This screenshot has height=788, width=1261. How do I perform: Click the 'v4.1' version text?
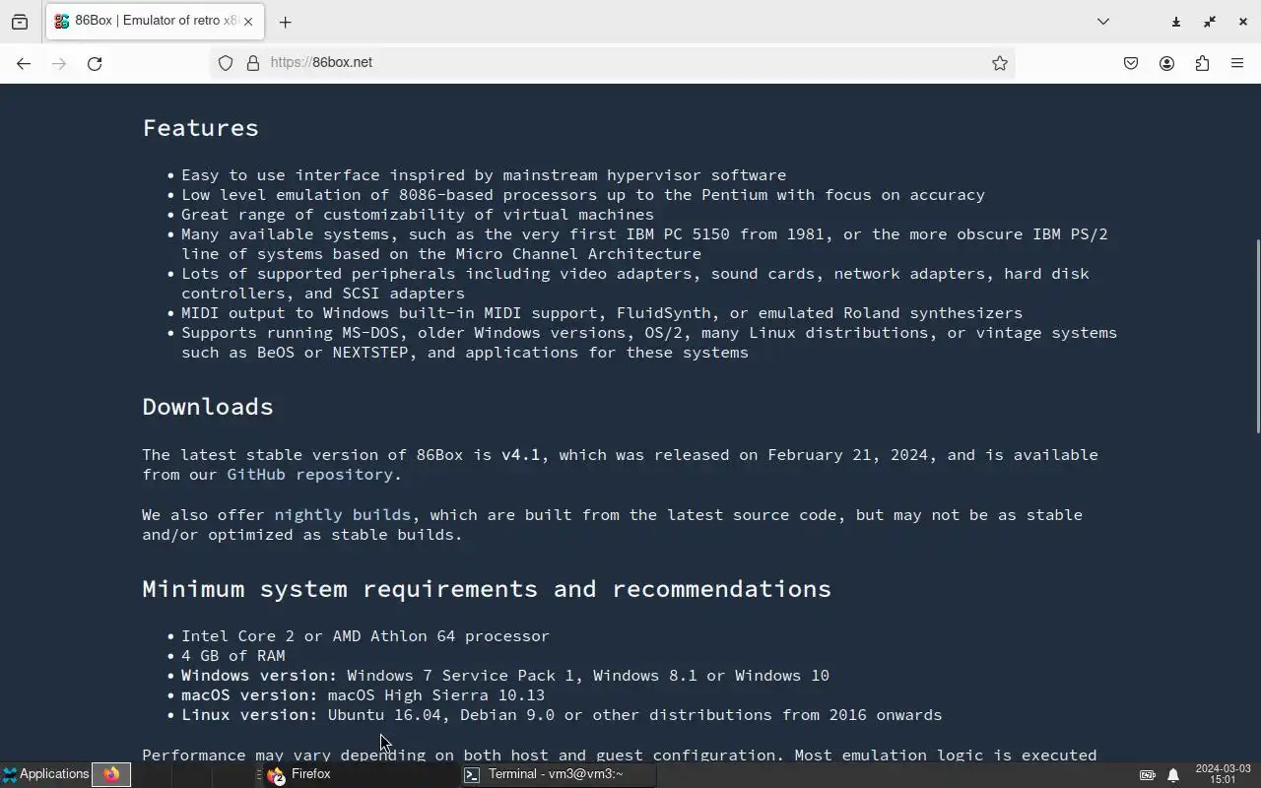point(520,455)
